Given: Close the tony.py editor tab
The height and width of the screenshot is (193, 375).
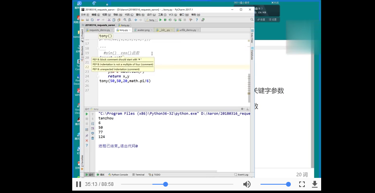Looking at the screenshot, I should coord(130,30).
